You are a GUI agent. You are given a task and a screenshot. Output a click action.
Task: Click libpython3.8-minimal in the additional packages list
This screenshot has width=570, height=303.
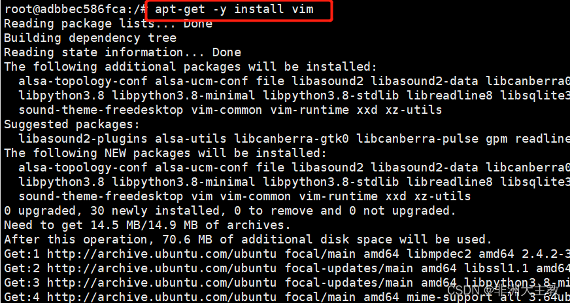pos(183,96)
